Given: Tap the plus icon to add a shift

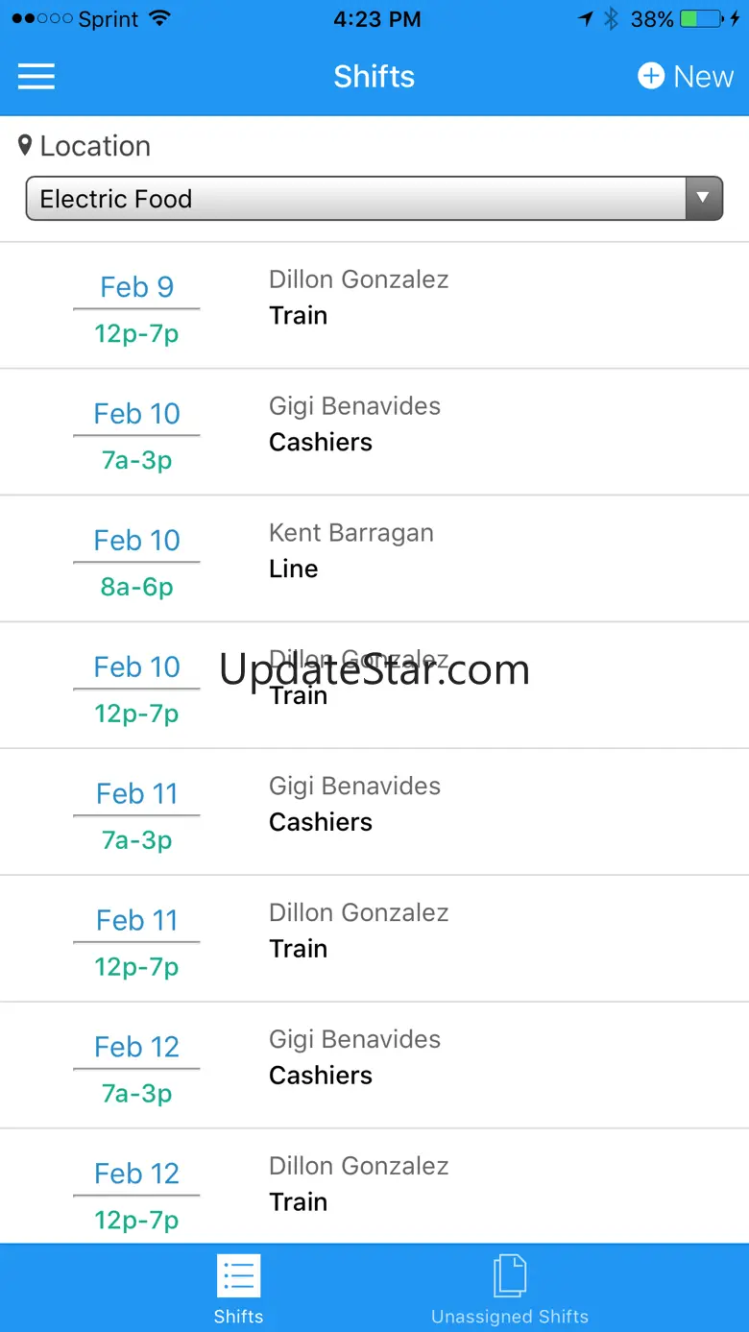Looking at the screenshot, I should point(651,76).
